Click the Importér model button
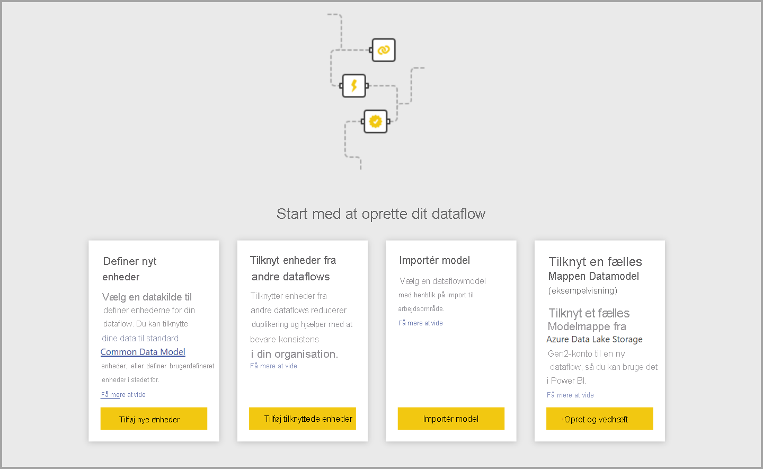763x469 pixels. [x=451, y=419]
